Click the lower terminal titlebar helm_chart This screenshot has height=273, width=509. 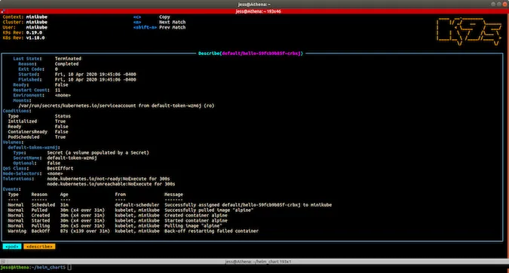click(x=255, y=262)
